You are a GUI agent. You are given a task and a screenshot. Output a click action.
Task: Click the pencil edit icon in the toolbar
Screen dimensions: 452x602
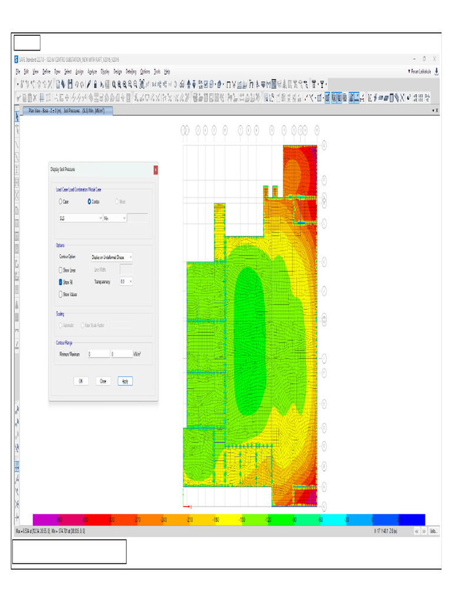point(89,85)
